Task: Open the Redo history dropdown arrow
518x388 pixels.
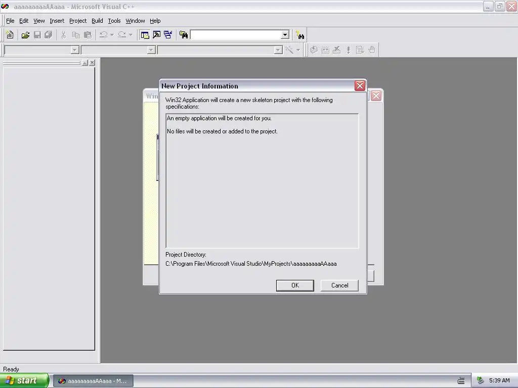Action: point(131,35)
